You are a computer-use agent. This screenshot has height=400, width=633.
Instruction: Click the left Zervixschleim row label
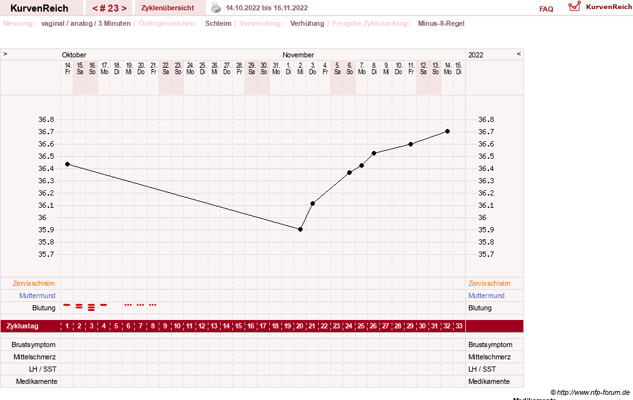click(34, 283)
